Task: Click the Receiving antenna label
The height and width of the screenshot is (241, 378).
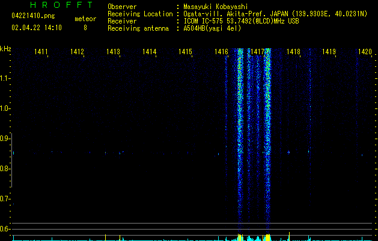Action: point(138,28)
